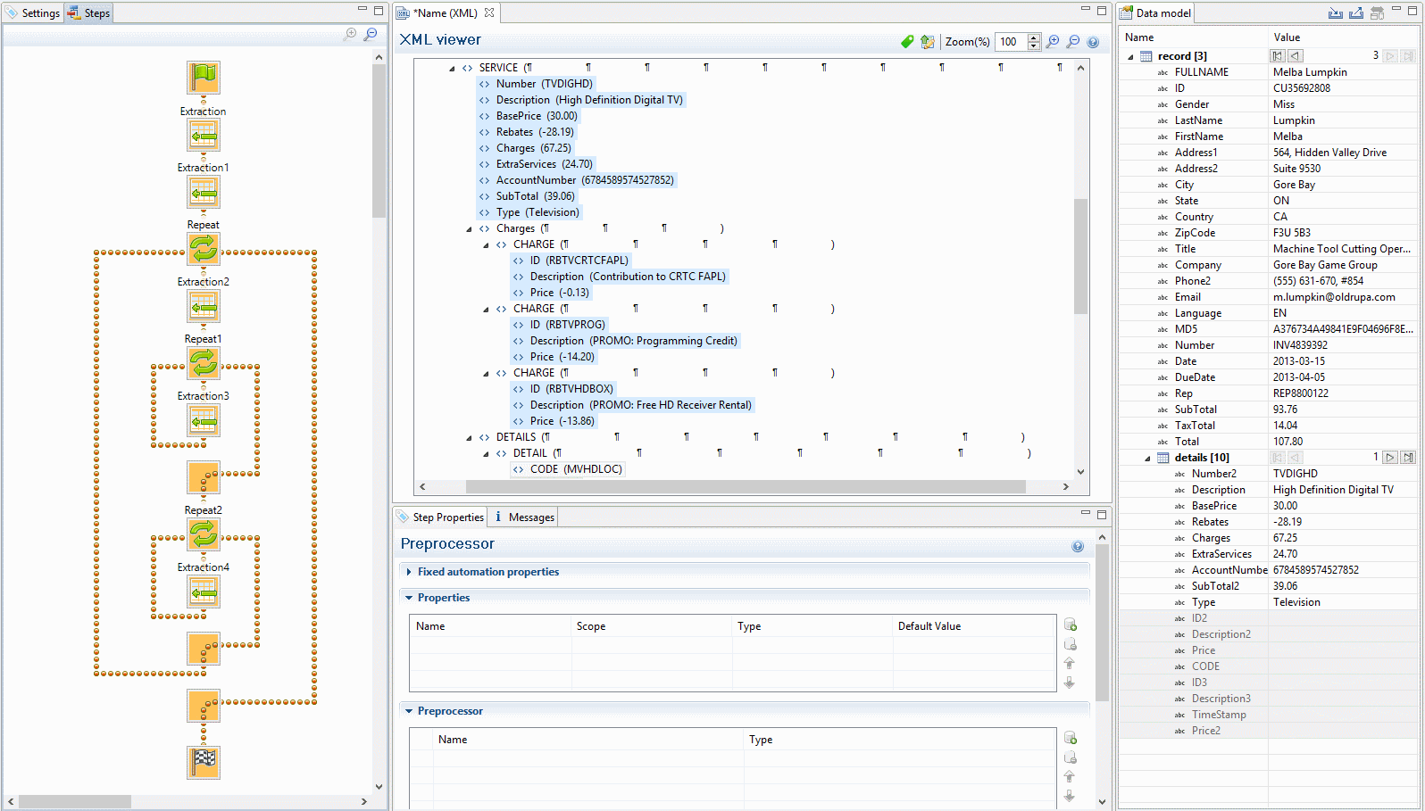Click the Repeat1 loop step
1425x811 pixels.
pyautogui.click(x=204, y=362)
